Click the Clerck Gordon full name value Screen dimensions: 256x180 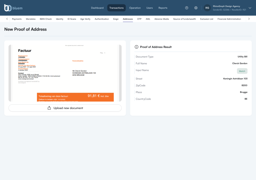click(x=240, y=63)
